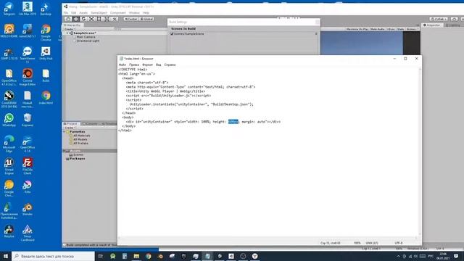Open the Telegram desktop shortcut

(x=9, y=9)
